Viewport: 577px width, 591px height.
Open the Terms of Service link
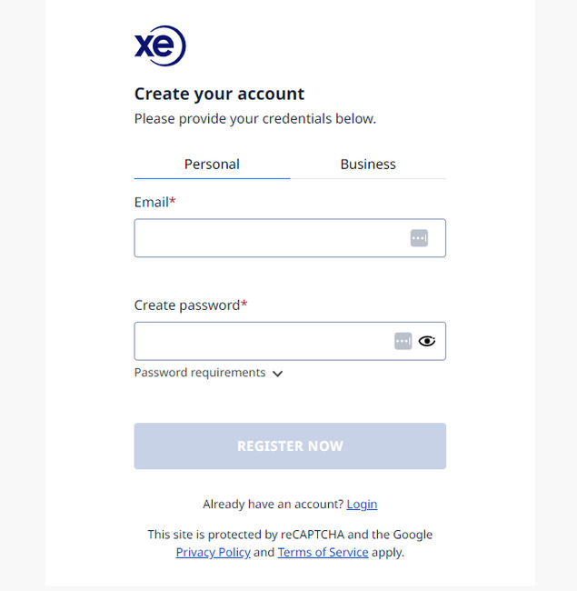[323, 552]
